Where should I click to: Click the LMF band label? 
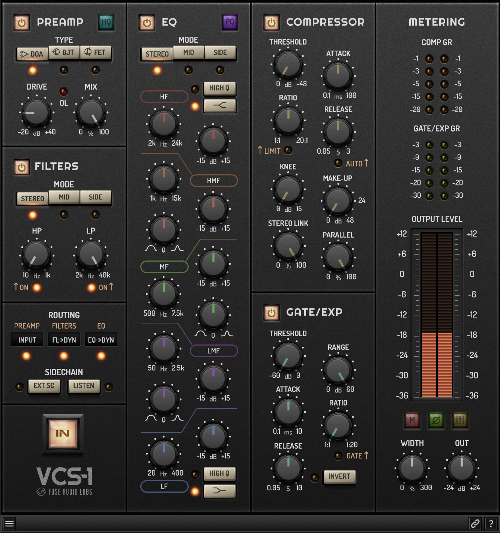coord(214,351)
